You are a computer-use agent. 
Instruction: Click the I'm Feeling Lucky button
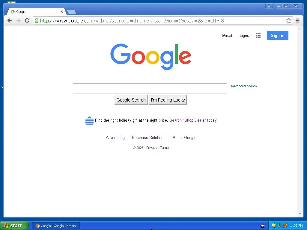(168, 100)
